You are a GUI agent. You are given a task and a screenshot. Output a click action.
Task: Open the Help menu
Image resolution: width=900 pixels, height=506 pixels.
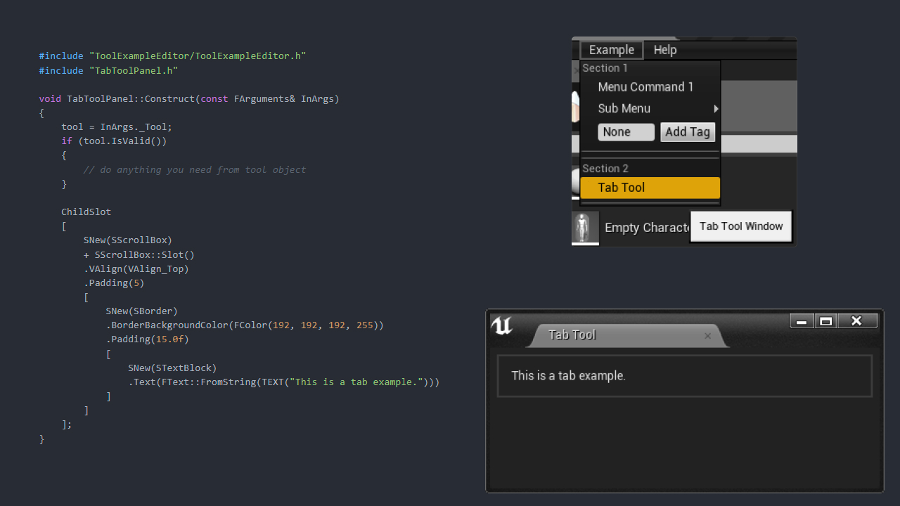click(x=664, y=50)
